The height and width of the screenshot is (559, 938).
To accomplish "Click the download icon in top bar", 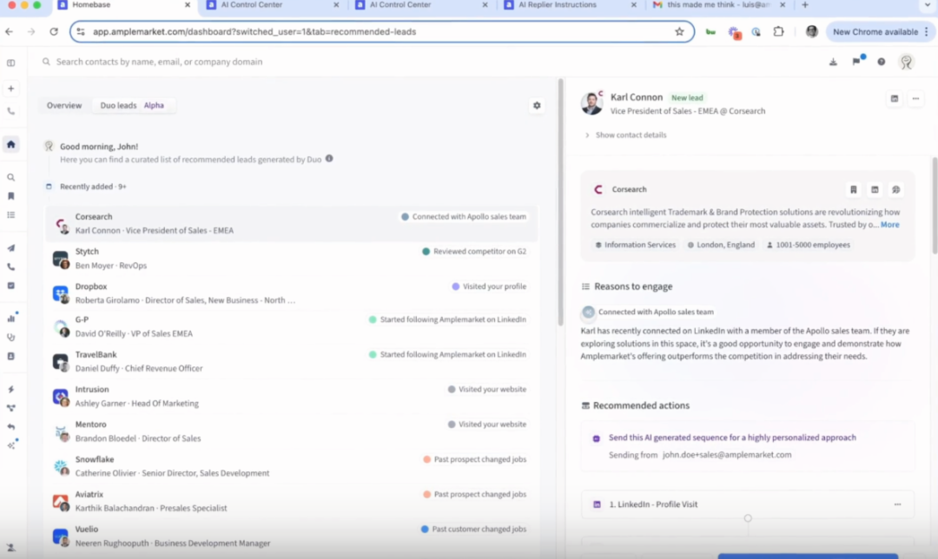I will tap(833, 62).
